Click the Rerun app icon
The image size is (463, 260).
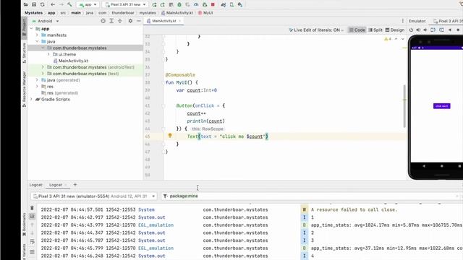(x=154, y=5)
